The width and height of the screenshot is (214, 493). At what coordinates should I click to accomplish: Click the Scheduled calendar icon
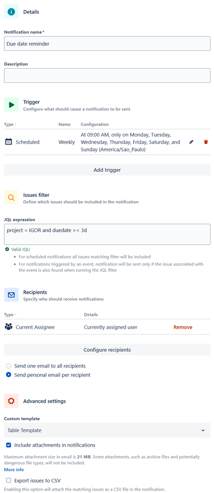[x=8, y=142]
